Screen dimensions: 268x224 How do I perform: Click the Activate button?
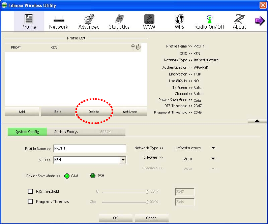click(130, 111)
